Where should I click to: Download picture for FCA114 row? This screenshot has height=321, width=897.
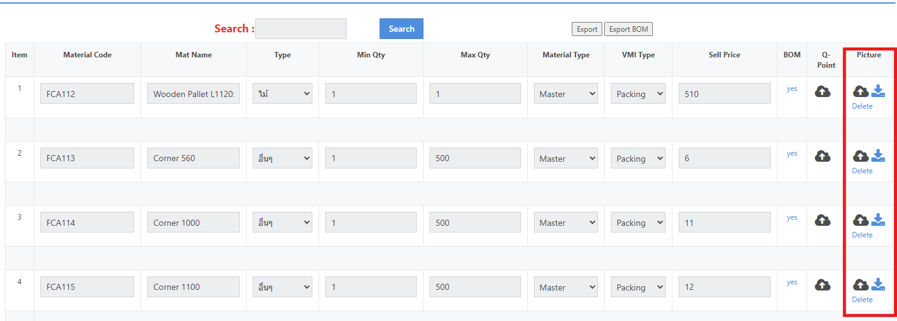click(878, 220)
